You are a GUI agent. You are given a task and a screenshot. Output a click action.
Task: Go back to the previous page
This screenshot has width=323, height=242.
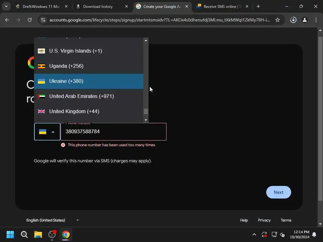point(7,20)
